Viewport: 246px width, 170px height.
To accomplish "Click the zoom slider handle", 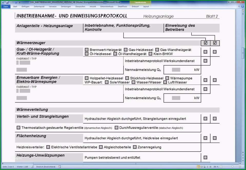I will tap(232, 167).
